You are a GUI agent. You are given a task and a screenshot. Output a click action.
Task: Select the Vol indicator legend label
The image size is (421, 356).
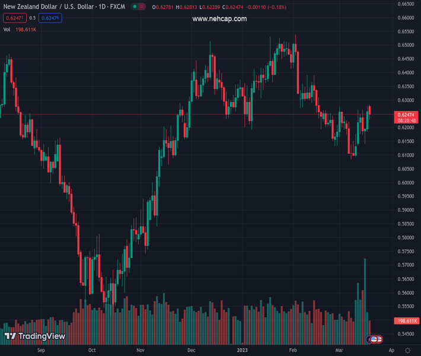coord(7,29)
